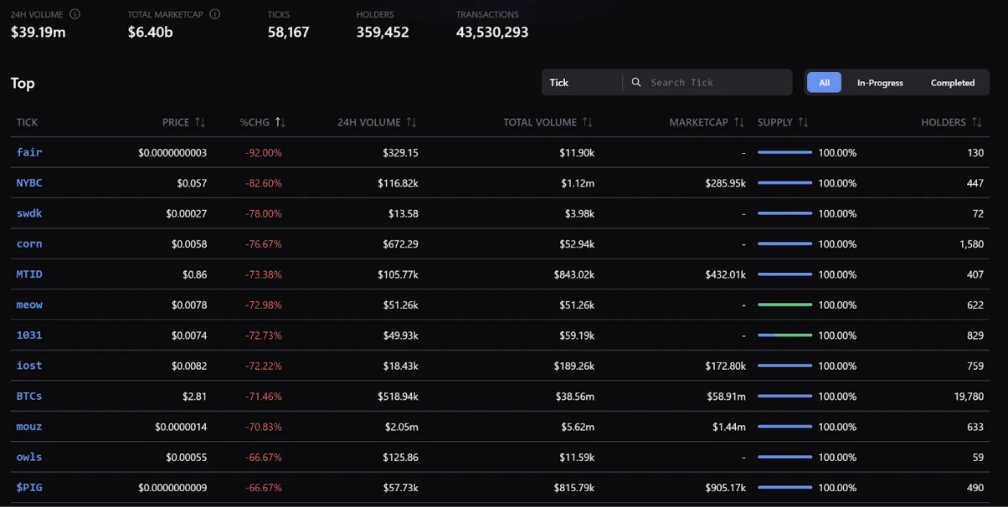The width and height of the screenshot is (1008, 507).
Task: Open the Tick search type dropdown
Action: click(x=582, y=82)
